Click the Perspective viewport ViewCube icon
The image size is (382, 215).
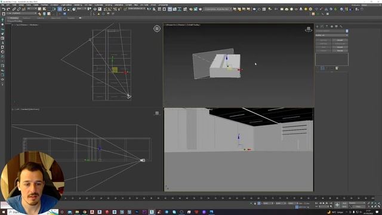pyautogui.click(x=309, y=29)
